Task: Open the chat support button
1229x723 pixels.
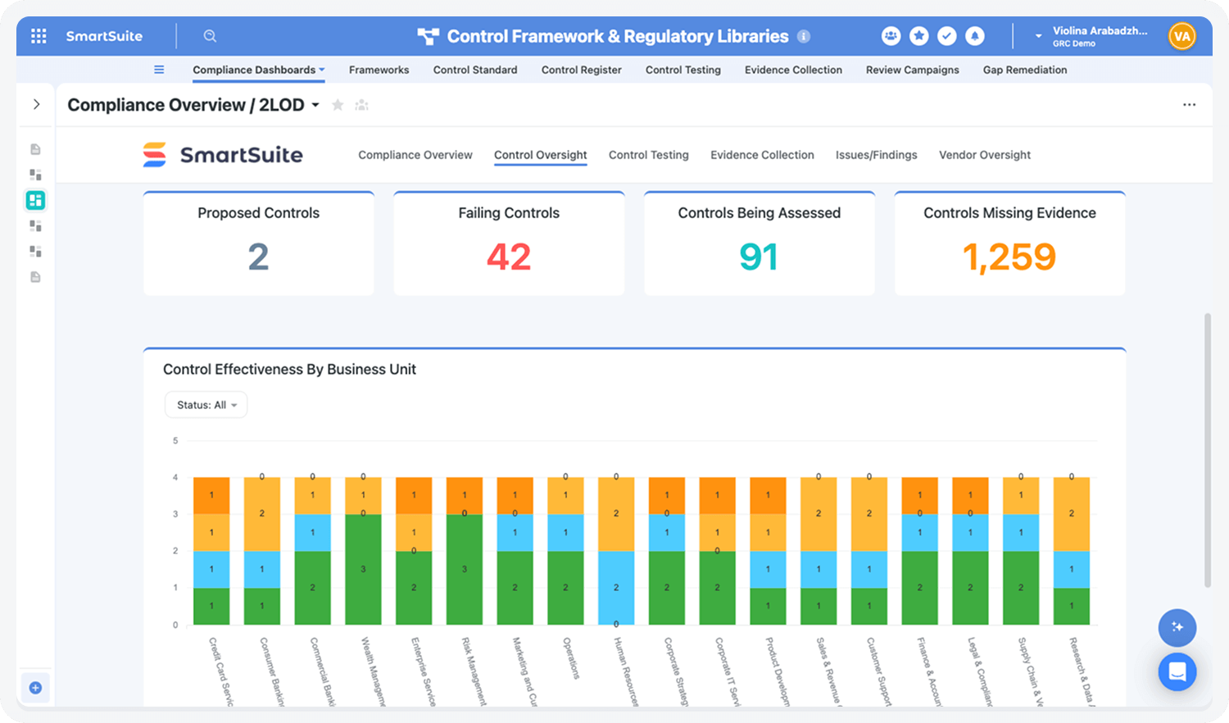Action: [x=1177, y=672]
